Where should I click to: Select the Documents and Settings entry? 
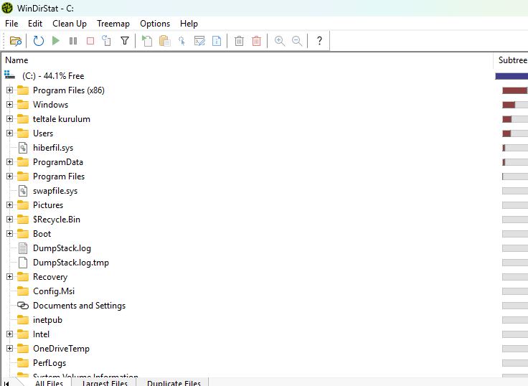pyautogui.click(x=79, y=306)
